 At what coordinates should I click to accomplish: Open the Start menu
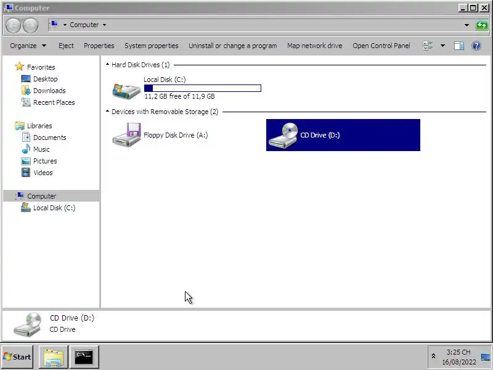[17, 357]
